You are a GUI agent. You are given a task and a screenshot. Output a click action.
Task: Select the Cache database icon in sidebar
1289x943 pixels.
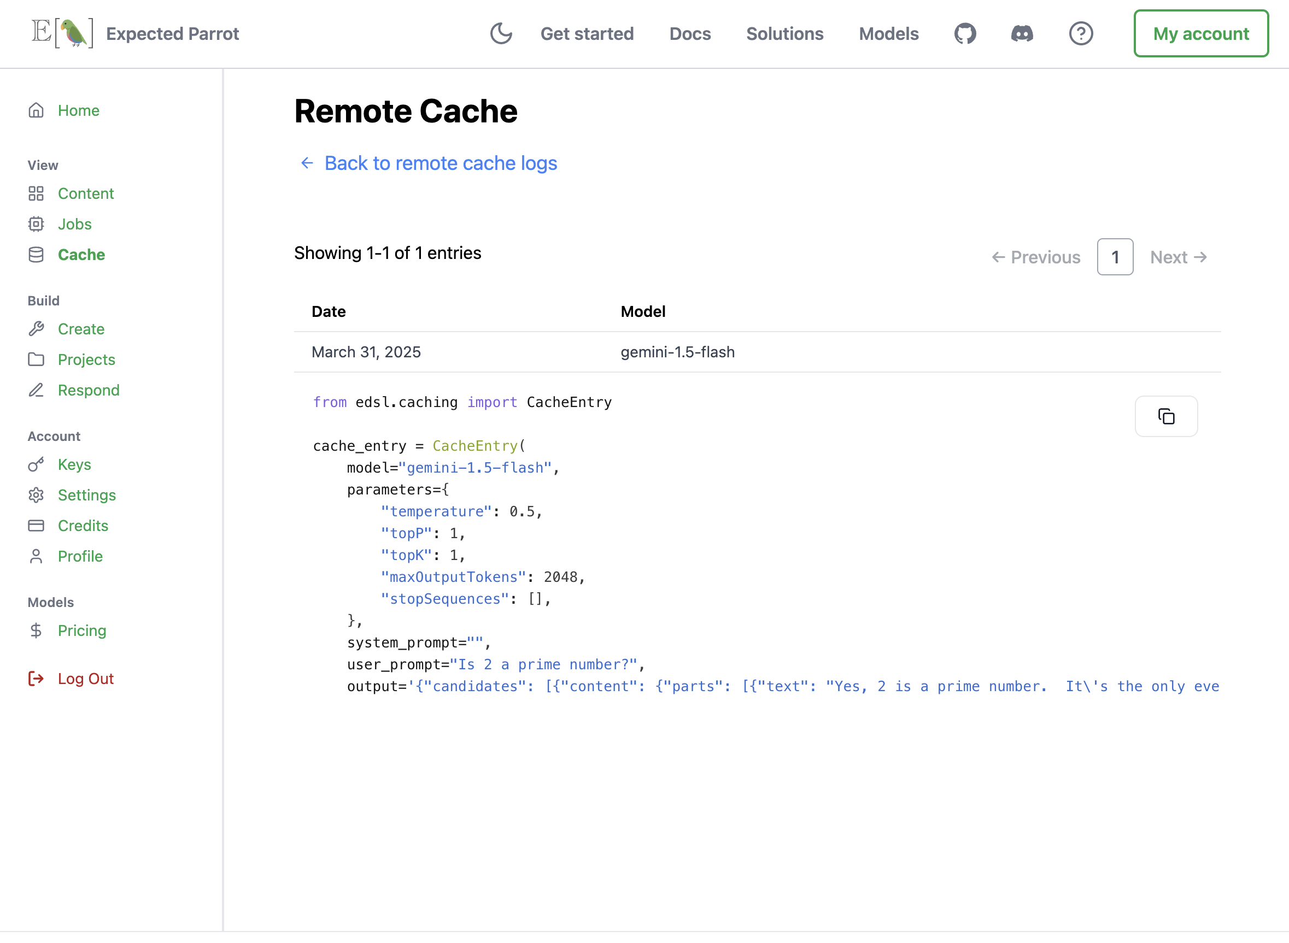37,255
